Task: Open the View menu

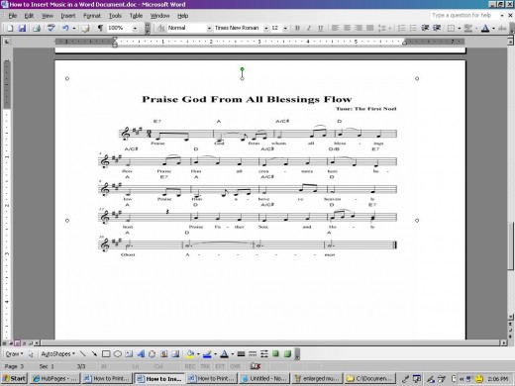Action: (x=48, y=16)
